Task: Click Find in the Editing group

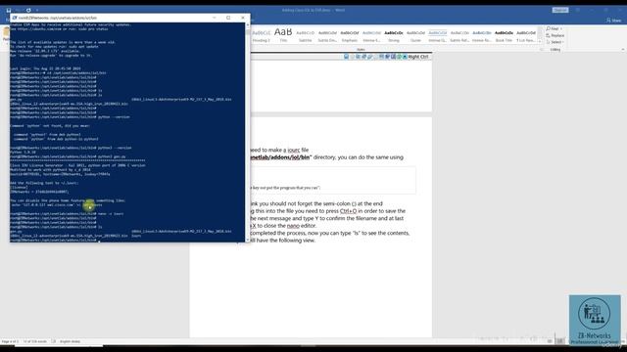Action: [553, 28]
